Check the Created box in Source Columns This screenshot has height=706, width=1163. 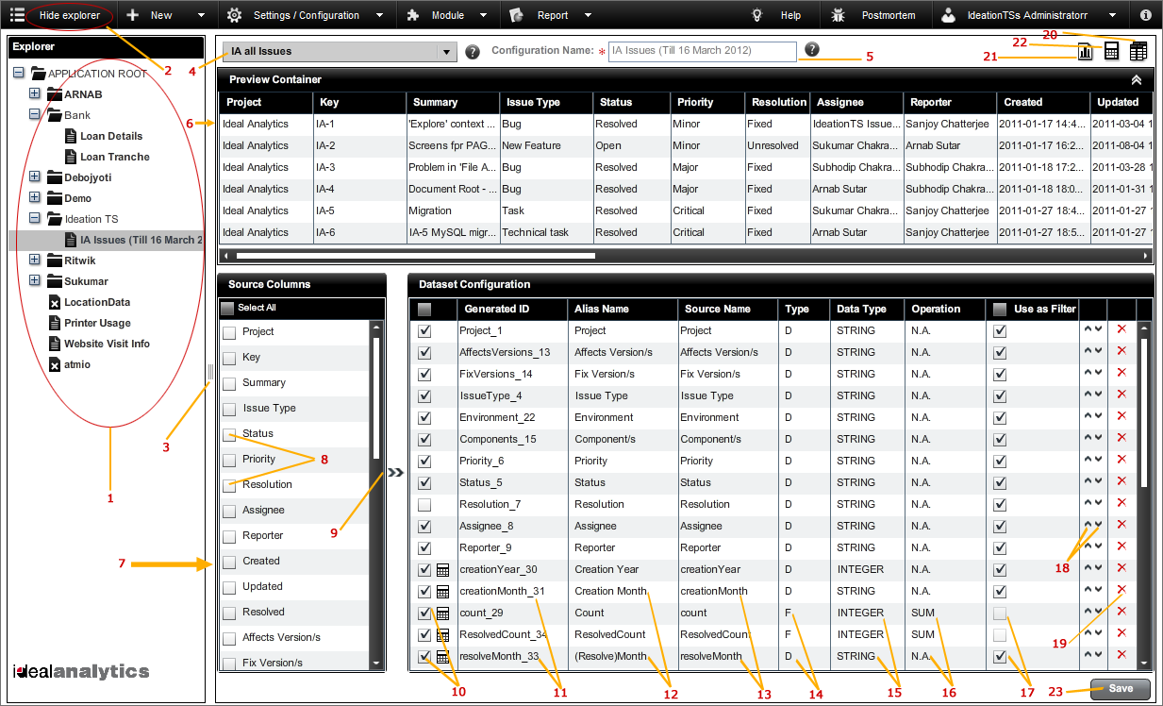coord(229,562)
